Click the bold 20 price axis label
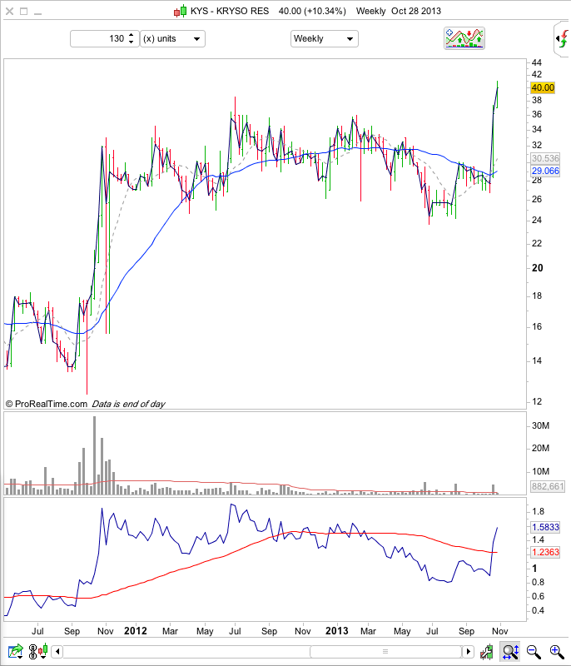Image resolution: width=571 pixels, height=666 pixels. coord(538,268)
